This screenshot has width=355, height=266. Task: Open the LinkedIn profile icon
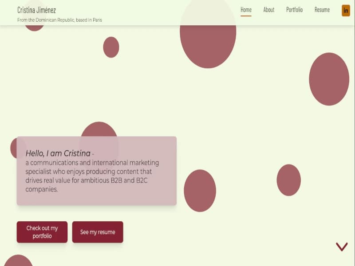[346, 11]
